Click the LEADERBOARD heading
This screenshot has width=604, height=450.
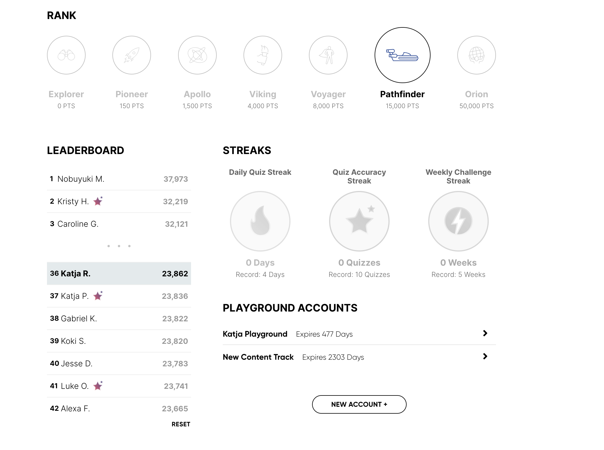coord(86,151)
